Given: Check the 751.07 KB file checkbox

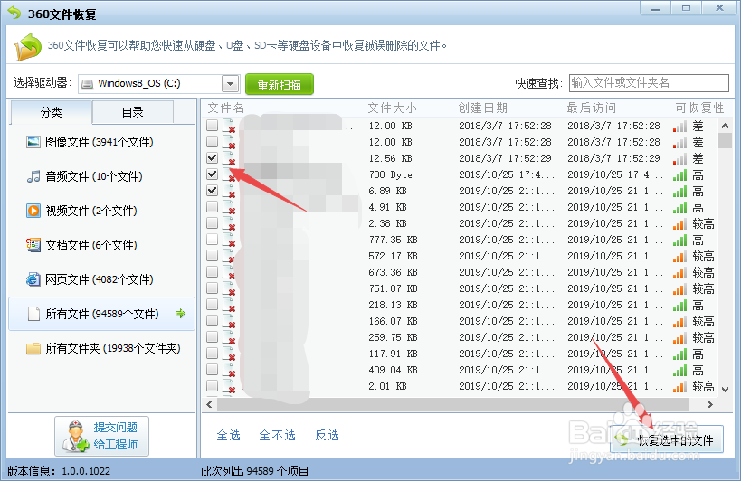Looking at the screenshot, I should point(213,288).
